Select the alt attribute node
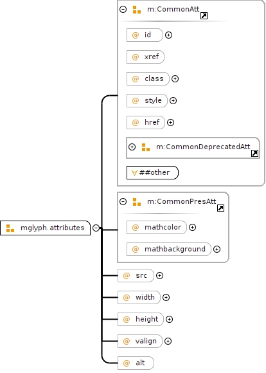 tap(136, 363)
